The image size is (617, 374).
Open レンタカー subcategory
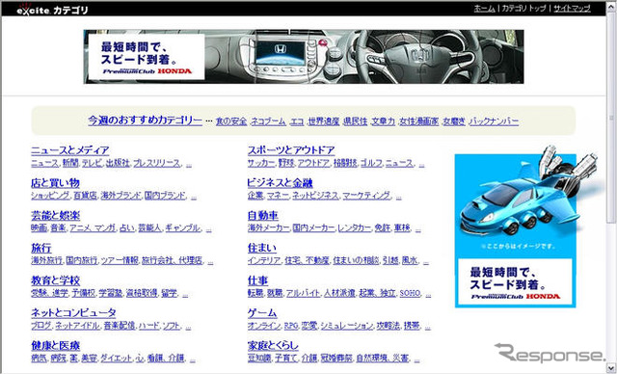[x=355, y=228]
